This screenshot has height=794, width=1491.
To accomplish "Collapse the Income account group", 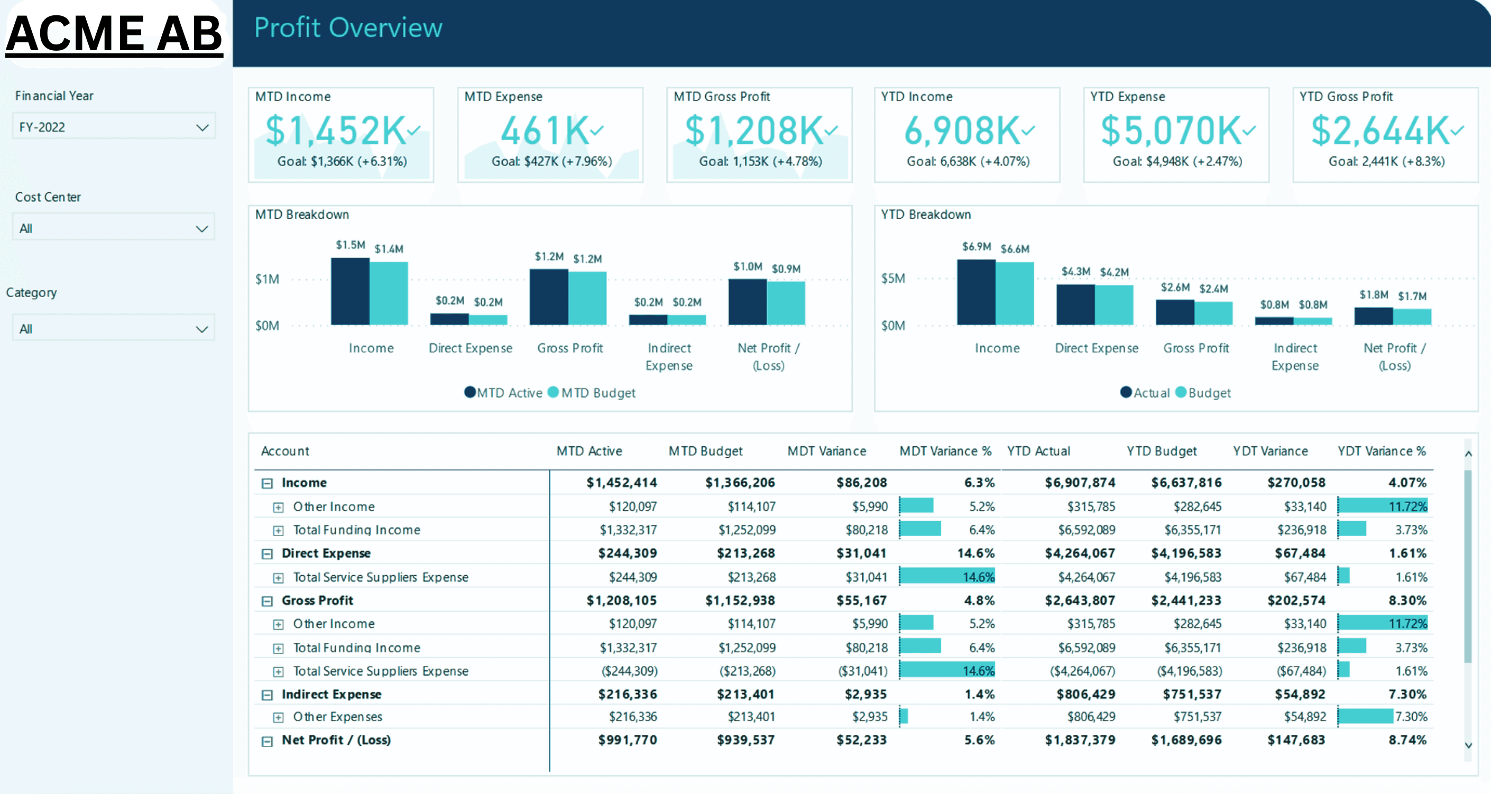I will 267,482.
